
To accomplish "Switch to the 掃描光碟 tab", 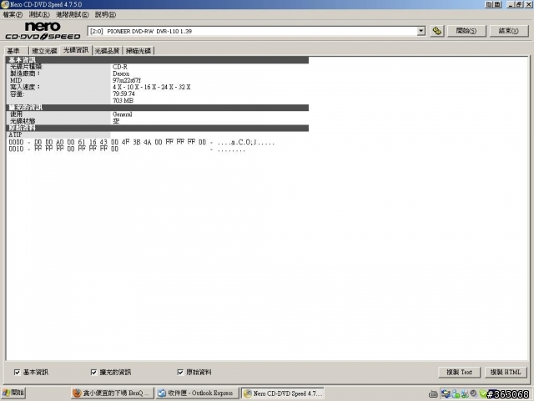I will click(139, 51).
